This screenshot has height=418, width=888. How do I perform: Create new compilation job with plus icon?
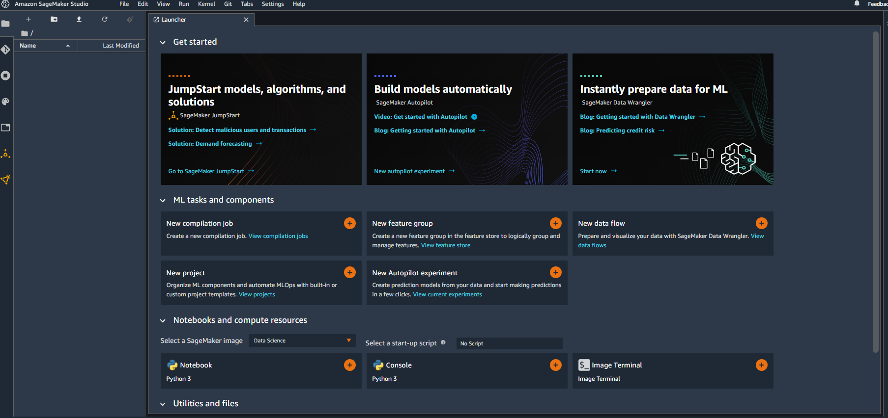pyautogui.click(x=350, y=223)
